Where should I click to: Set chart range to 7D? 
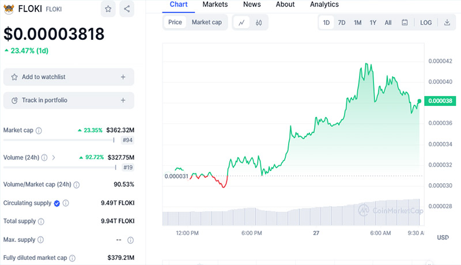coord(342,22)
